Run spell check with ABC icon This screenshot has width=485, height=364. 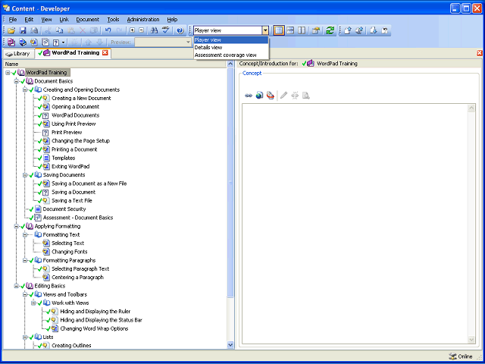166,30
